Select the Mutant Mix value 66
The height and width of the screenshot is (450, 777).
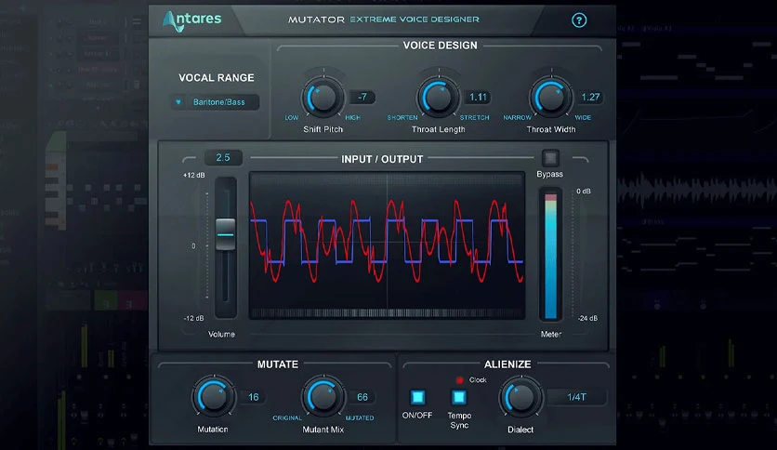click(362, 397)
